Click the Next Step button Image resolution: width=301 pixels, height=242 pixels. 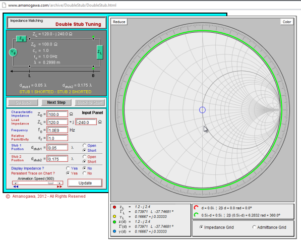(x=56, y=102)
